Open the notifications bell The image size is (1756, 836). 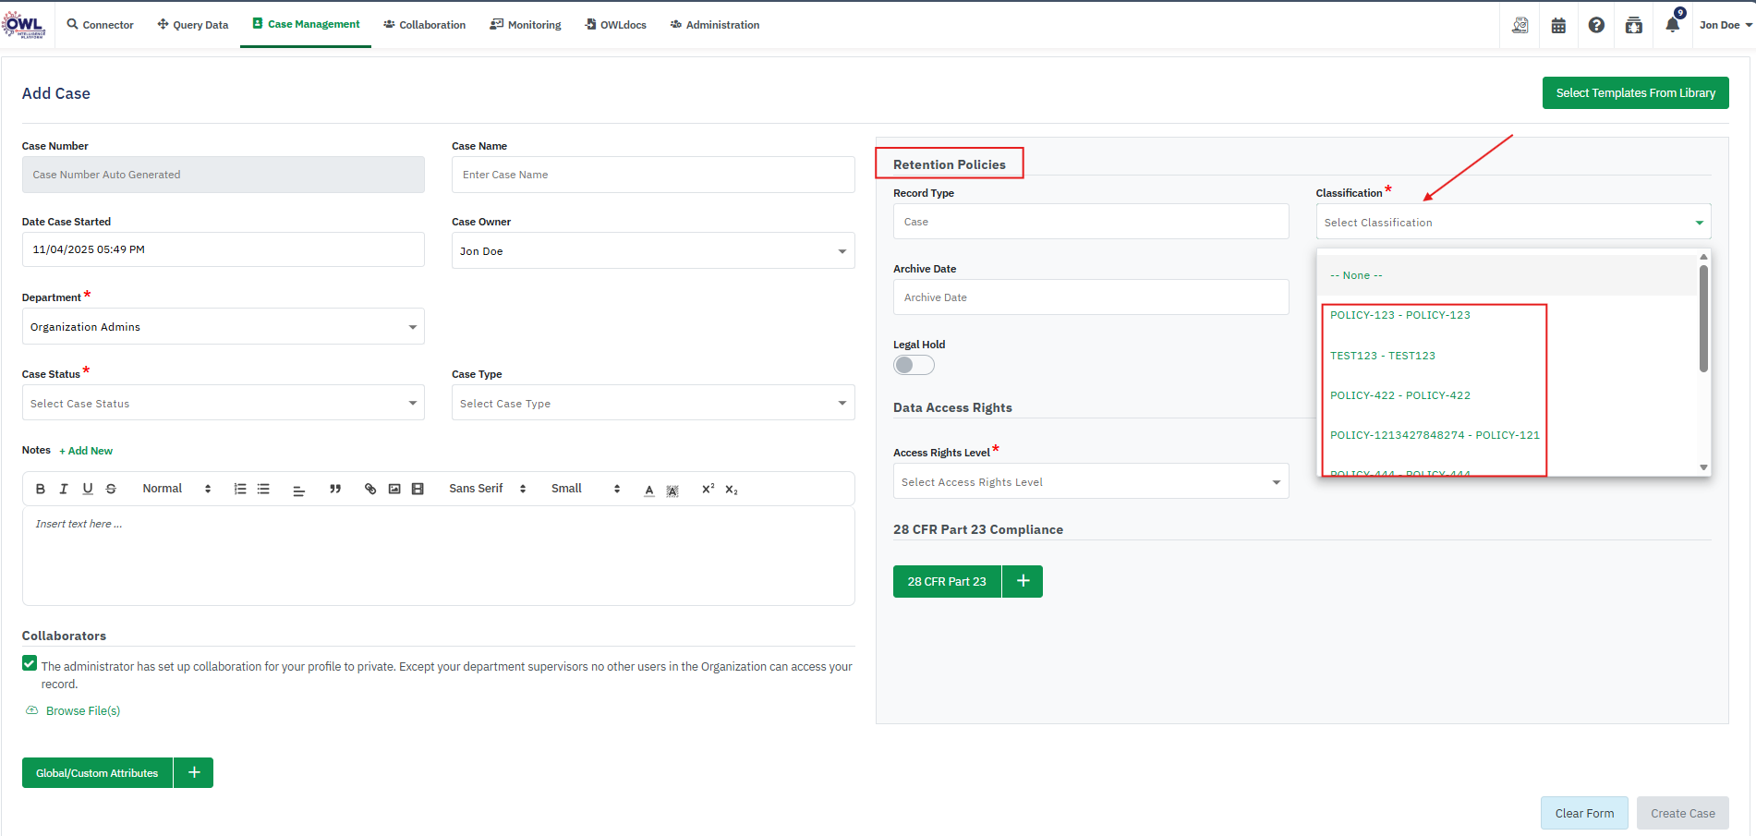(x=1672, y=25)
